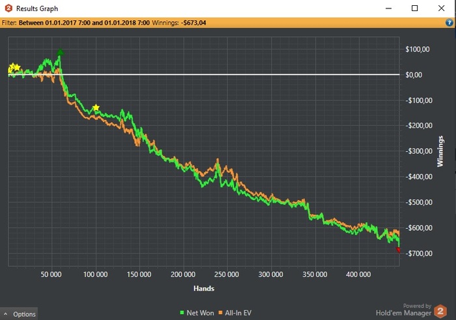Click the green Net Won color swatch

click(x=182, y=313)
